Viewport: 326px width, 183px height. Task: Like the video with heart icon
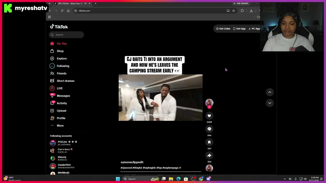209,116
